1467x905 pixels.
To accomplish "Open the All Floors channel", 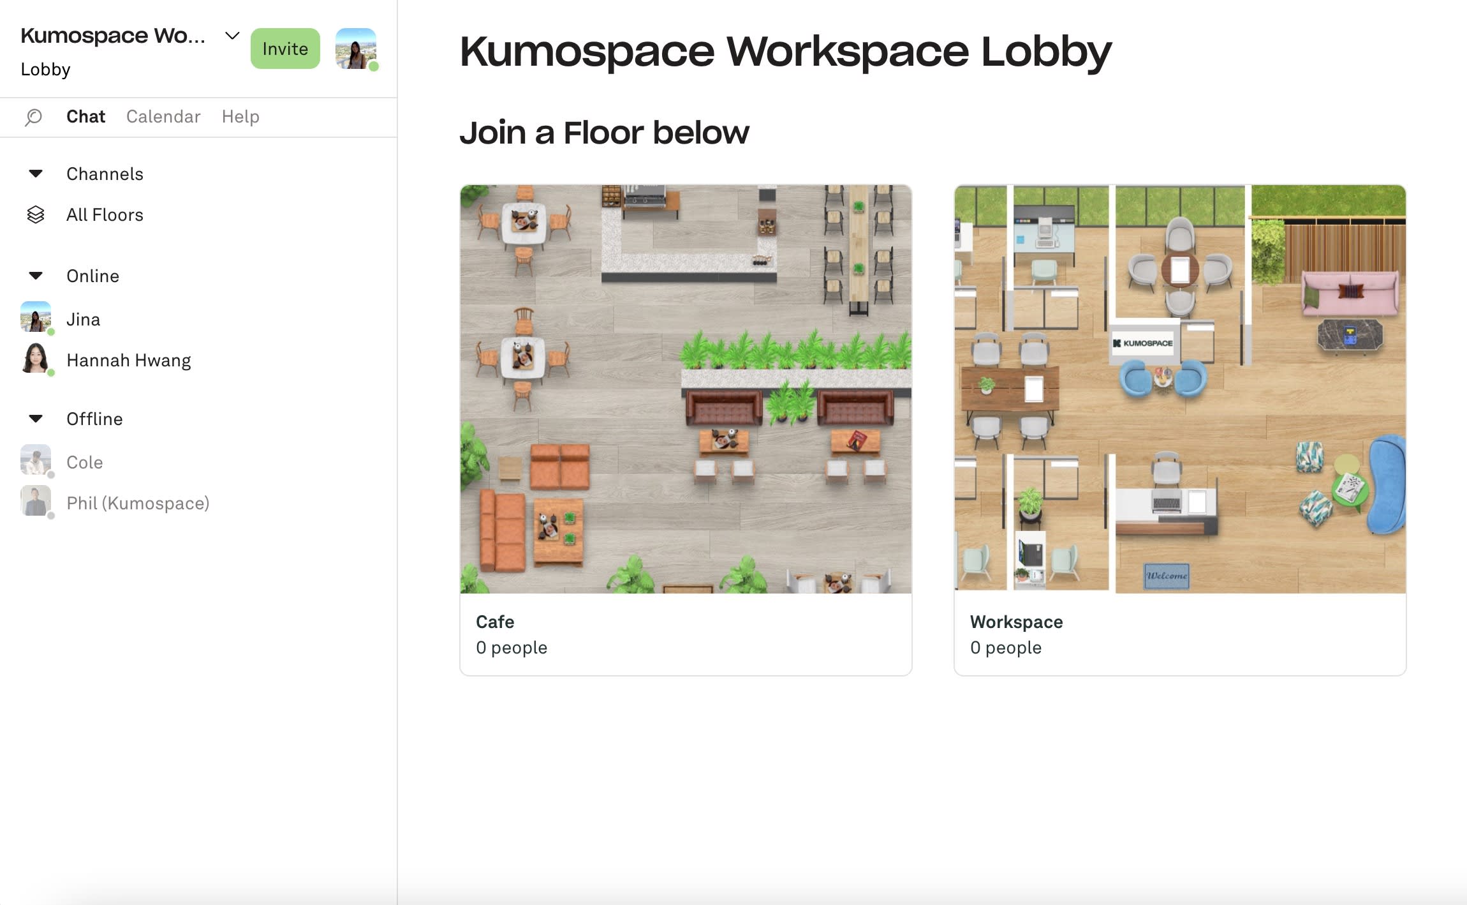I will (105, 215).
